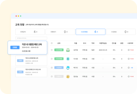Click the green window maximize dot
137x94 pixels.
20,16
